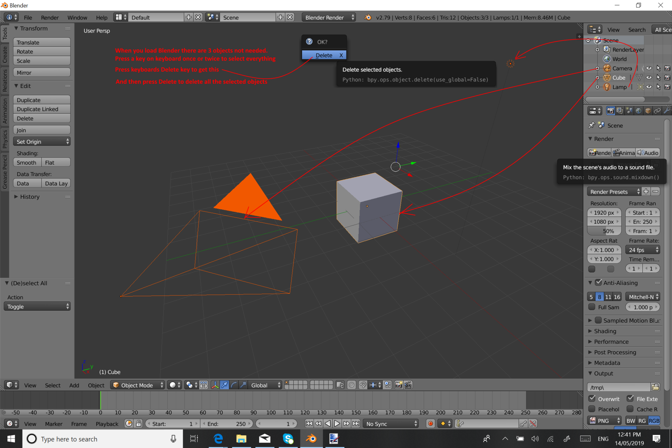Toggle Cube visibility eye in outliner
The width and height of the screenshot is (672, 448).
[649, 78]
